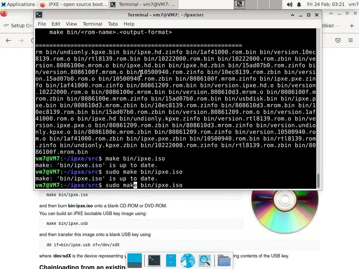Screen dimensions: 359x269
Task: Select the Setup Qe Firefox tab
Action: coord(18,26)
